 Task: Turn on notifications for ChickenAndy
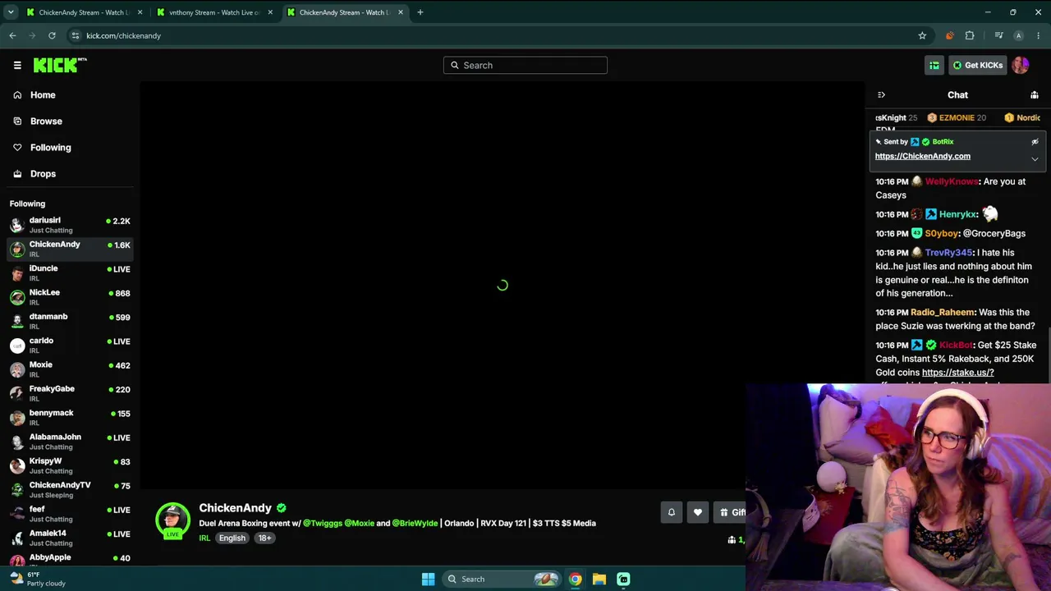tap(672, 513)
